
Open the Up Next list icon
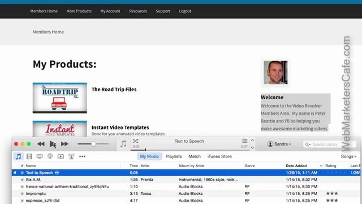click(x=244, y=141)
